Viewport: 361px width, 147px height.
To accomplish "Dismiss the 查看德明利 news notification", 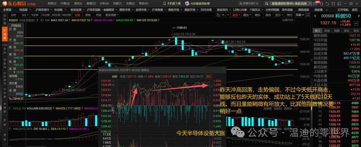I will [310, 4].
